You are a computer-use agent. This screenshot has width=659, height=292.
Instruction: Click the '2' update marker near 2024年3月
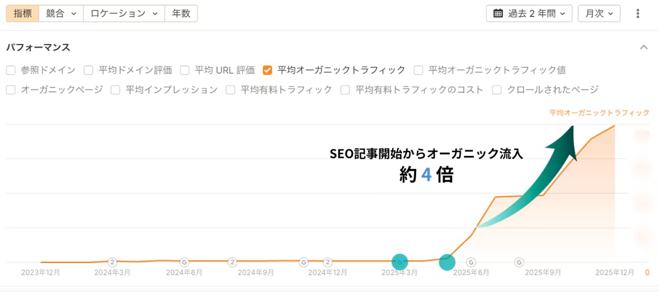(x=112, y=262)
